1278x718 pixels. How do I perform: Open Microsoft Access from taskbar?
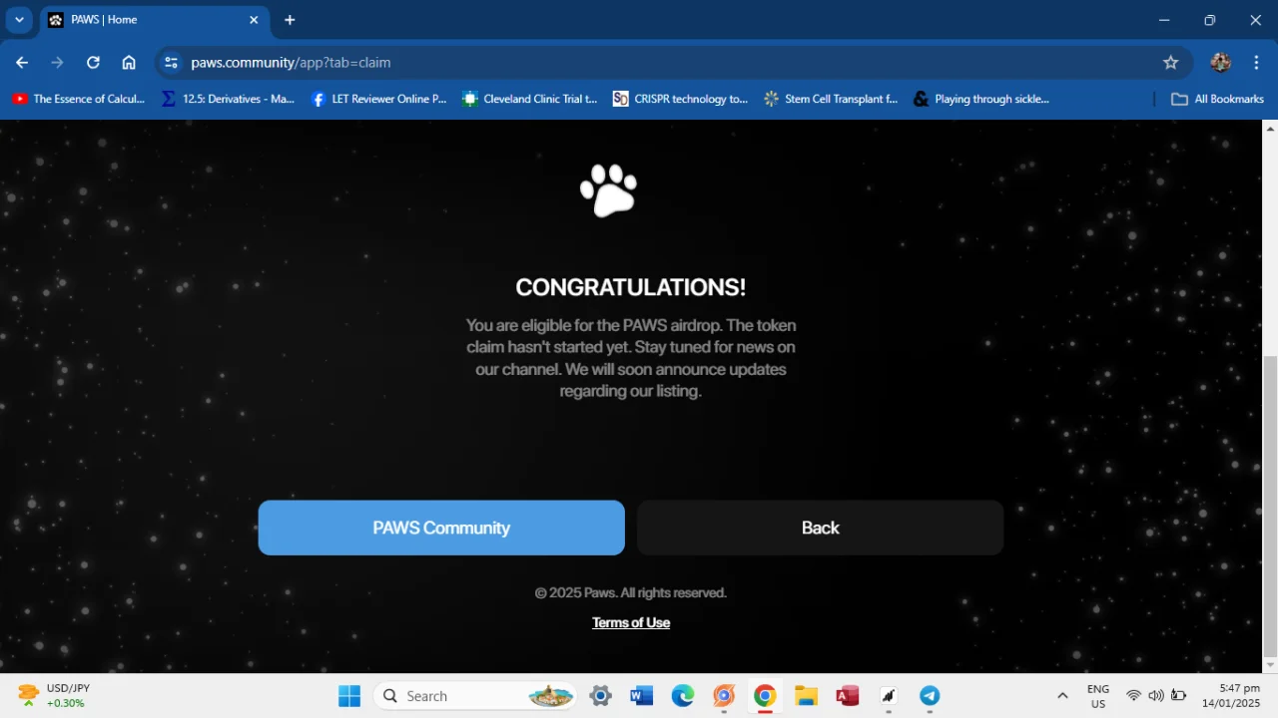(x=847, y=696)
